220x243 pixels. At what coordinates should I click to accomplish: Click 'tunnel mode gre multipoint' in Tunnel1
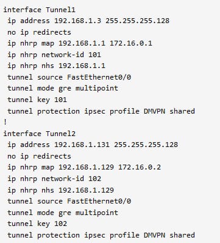[x=63, y=88]
